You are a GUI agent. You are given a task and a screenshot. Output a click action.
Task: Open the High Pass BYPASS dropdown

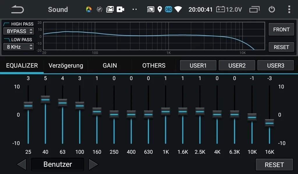19,31
